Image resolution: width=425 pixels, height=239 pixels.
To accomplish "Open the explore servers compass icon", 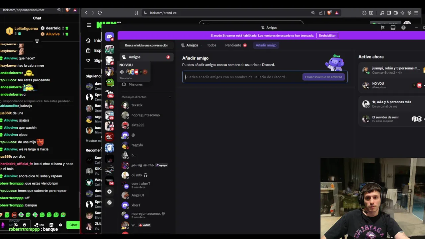I will point(109,202).
